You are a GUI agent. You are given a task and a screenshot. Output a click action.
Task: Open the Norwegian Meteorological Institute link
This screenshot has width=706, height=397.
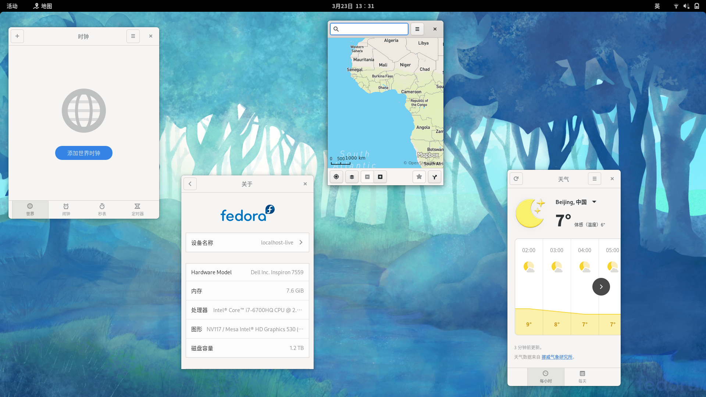(557, 357)
